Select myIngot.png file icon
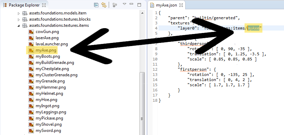284x135 pixels. tap(31, 106)
